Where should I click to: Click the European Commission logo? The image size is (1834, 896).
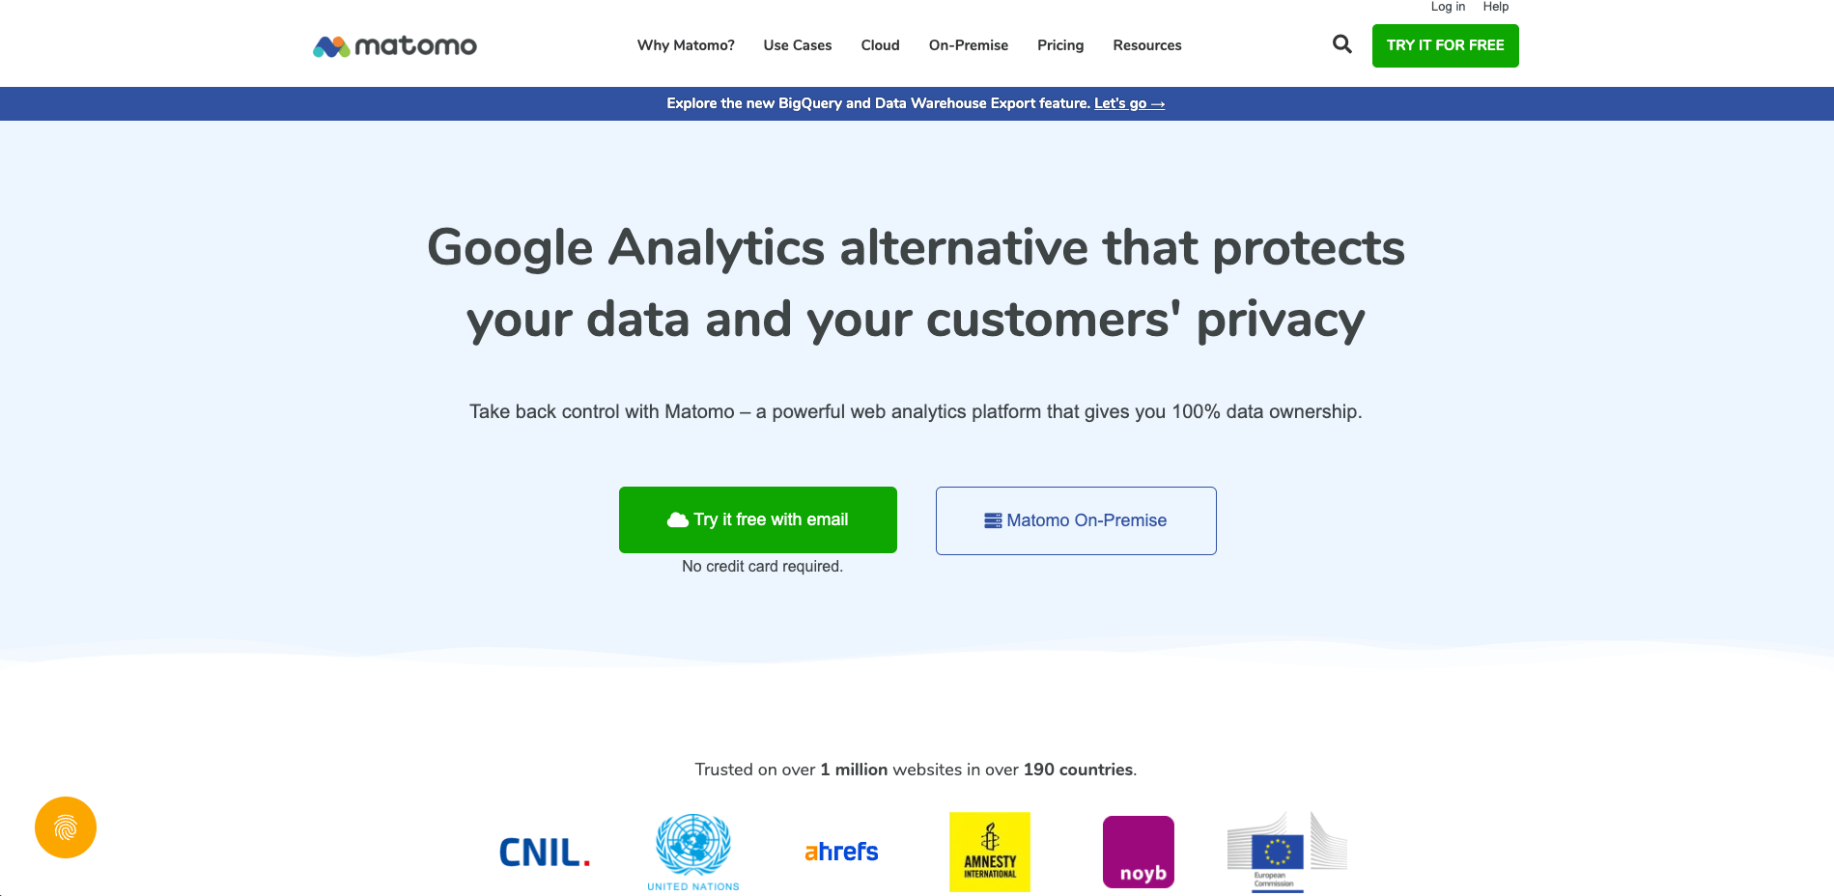click(1286, 852)
